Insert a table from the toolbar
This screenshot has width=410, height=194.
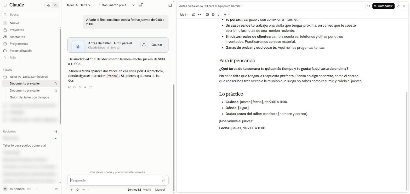tap(207, 15)
